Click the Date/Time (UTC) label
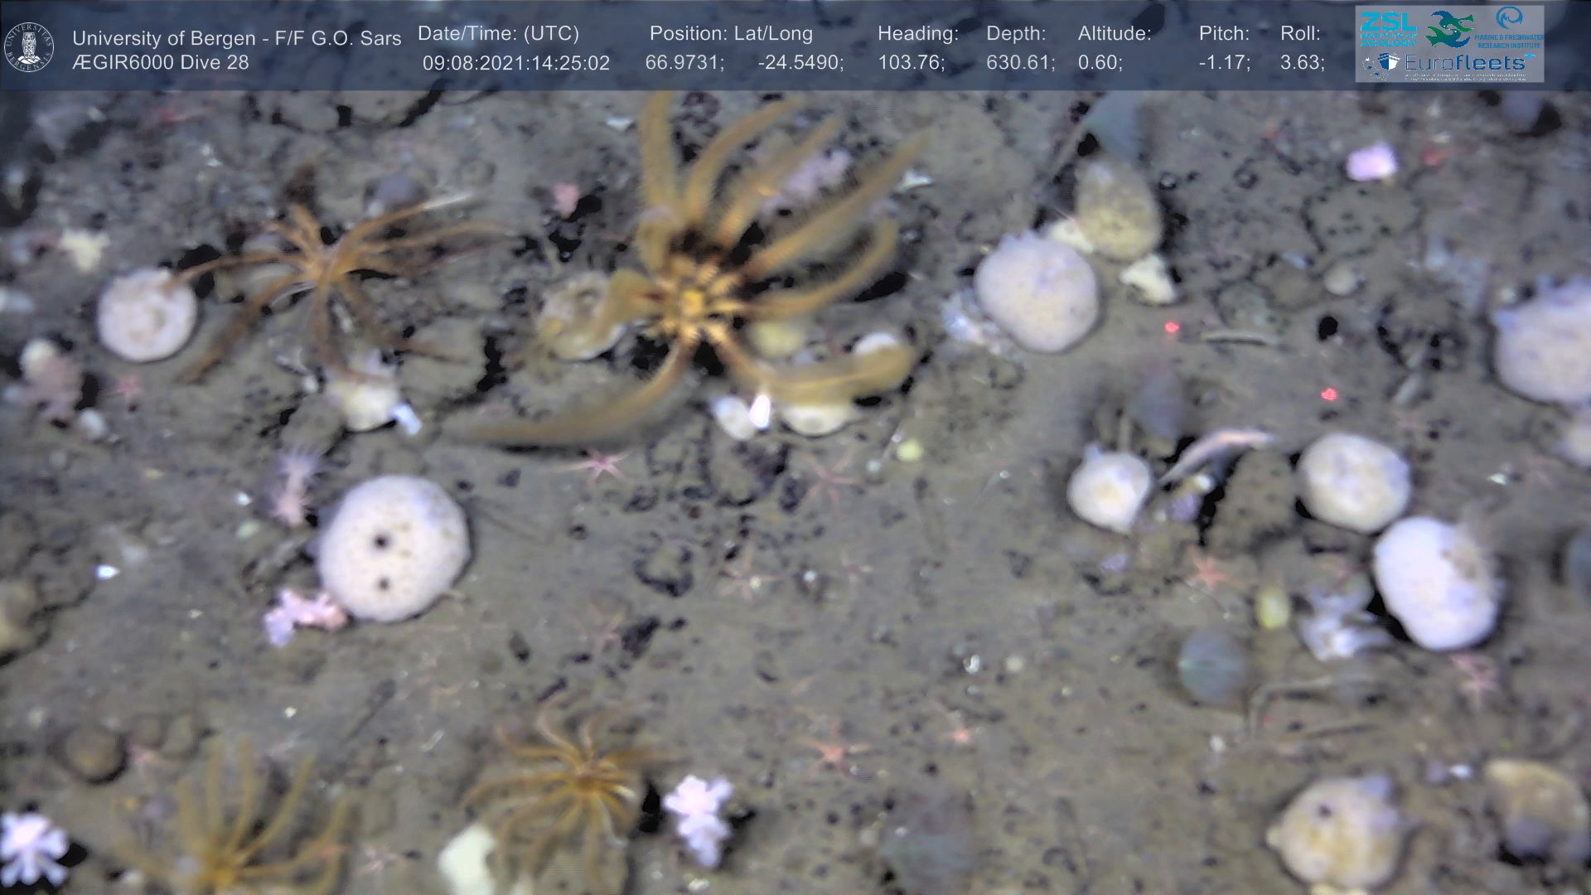The width and height of the screenshot is (1591, 895). tap(498, 34)
